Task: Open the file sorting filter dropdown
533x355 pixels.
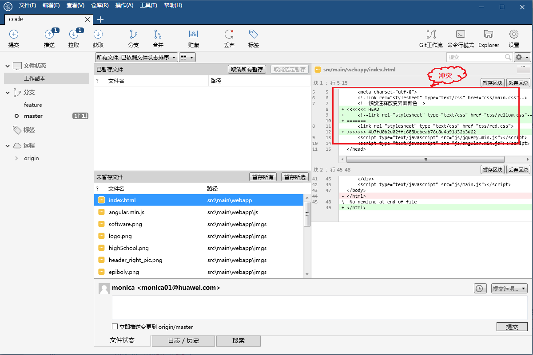Action: [x=136, y=57]
